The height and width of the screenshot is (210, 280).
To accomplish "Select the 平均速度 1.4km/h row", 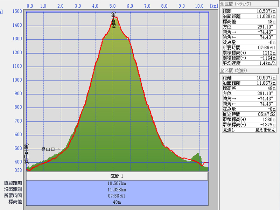I will click(x=249, y=63).
